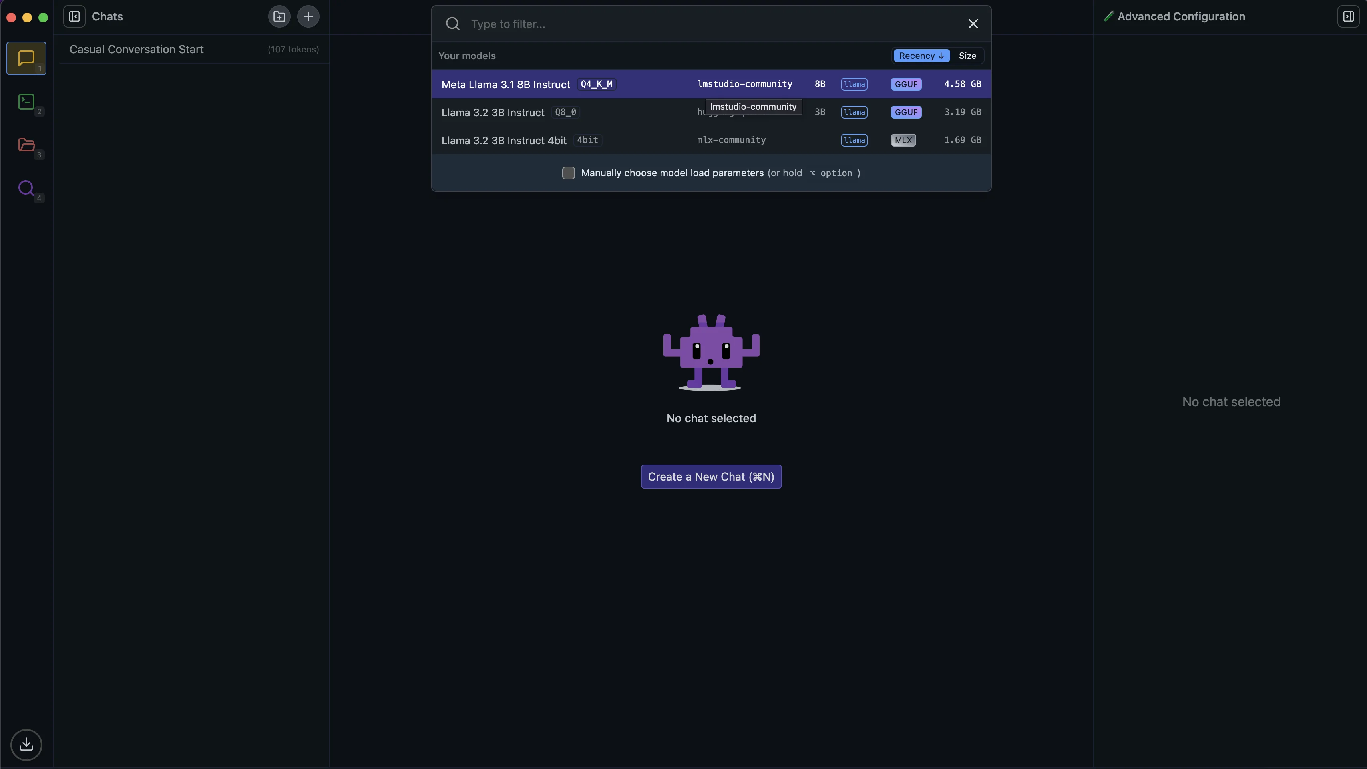
Task: Select the Llama 3.2 3B Instruct Q8_0 model
Action: [493, 113]
